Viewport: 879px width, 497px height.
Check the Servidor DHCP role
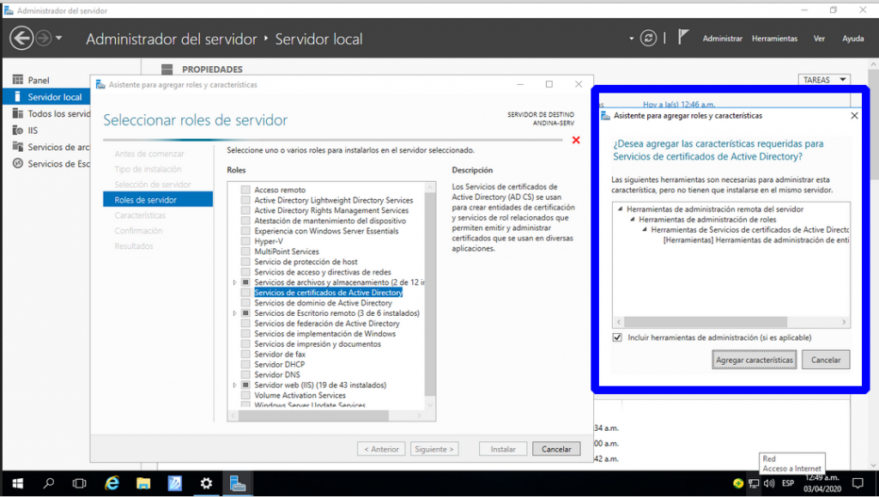pos(246,364)
